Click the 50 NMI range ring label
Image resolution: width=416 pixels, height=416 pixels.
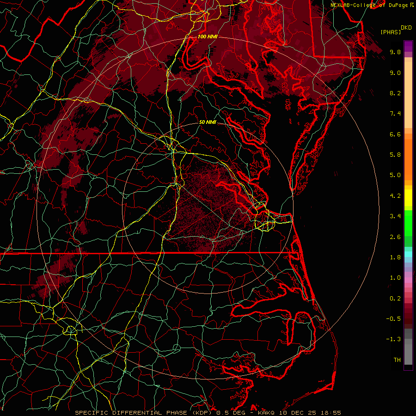[208, 122]
